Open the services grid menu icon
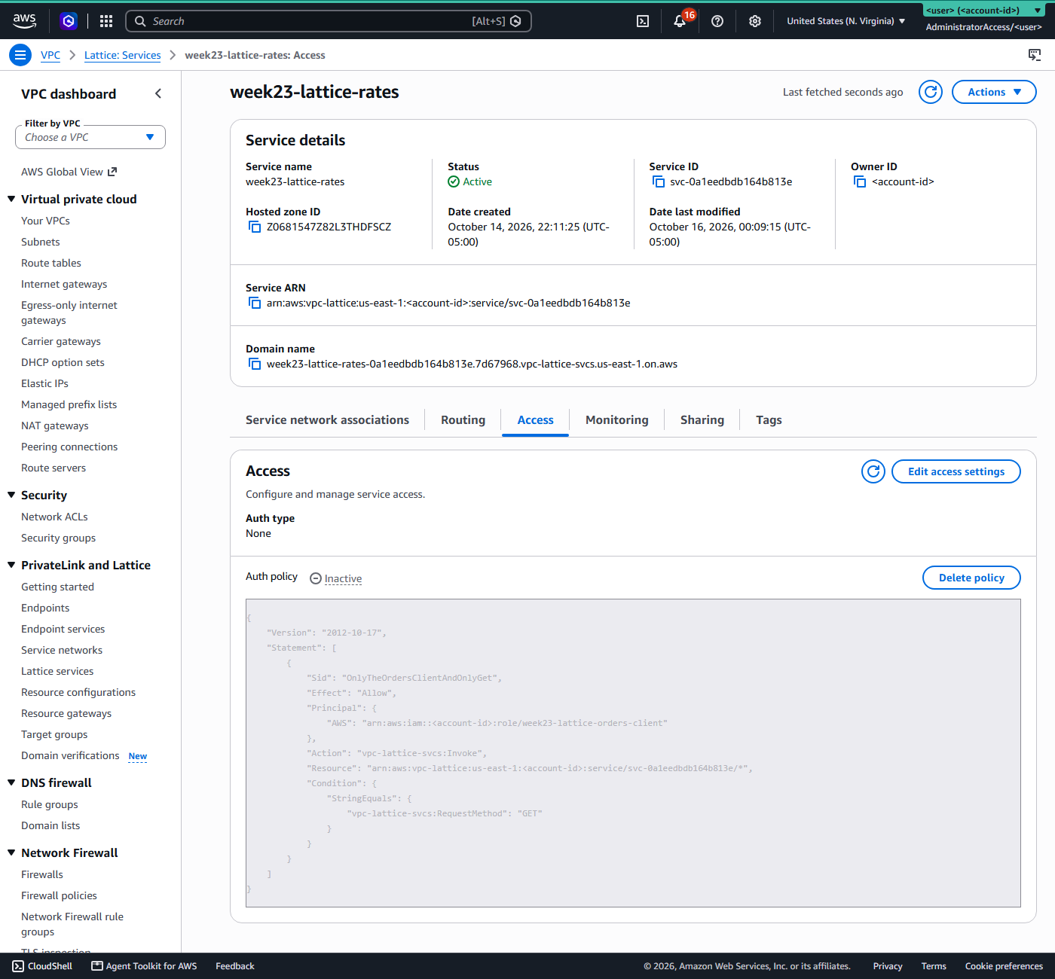 [106, 21]
